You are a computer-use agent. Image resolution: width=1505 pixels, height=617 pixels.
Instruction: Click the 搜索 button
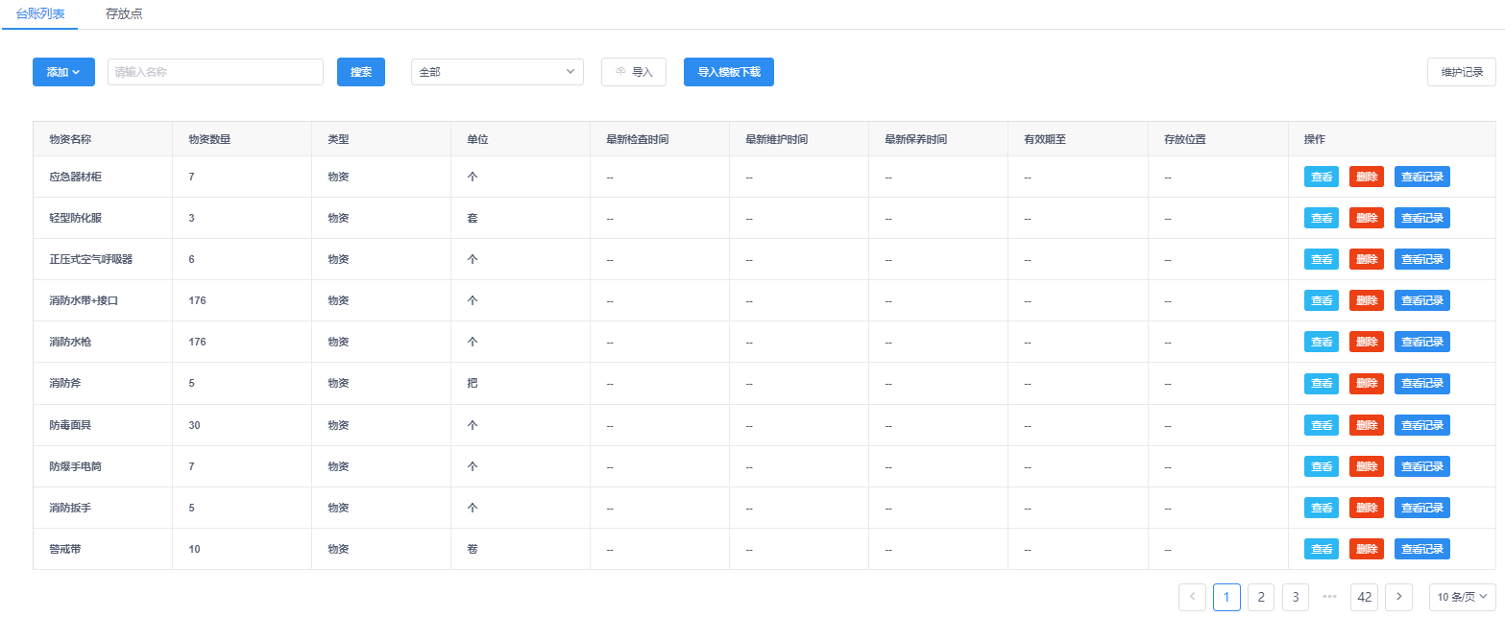pyautogui.click(x=361, y=72)
